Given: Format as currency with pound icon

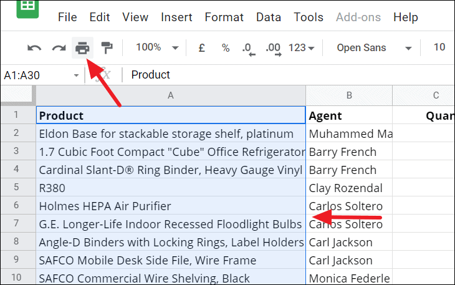Looking at the screenshot, I should (202, 48).
